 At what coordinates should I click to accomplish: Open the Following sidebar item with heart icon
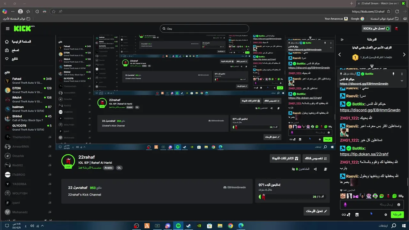click(11, 59)
